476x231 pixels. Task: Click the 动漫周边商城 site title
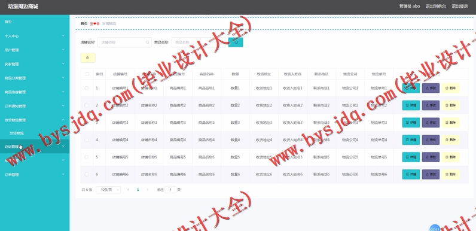point(23,7)
